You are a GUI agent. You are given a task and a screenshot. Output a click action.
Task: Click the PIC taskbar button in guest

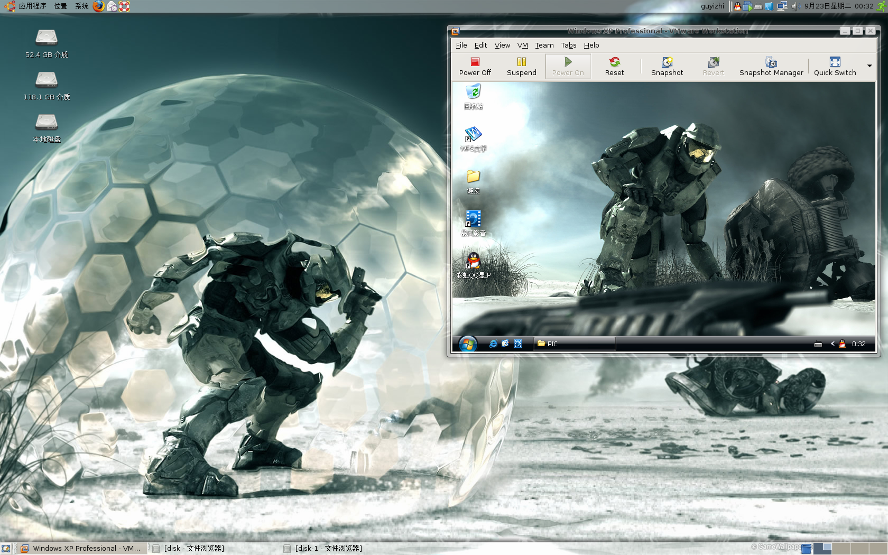(x=574, y=344)
